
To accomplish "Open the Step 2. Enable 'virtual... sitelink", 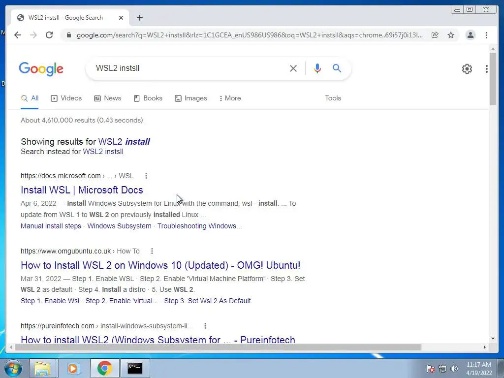I will pyautogui.click(x=122, y=301).
